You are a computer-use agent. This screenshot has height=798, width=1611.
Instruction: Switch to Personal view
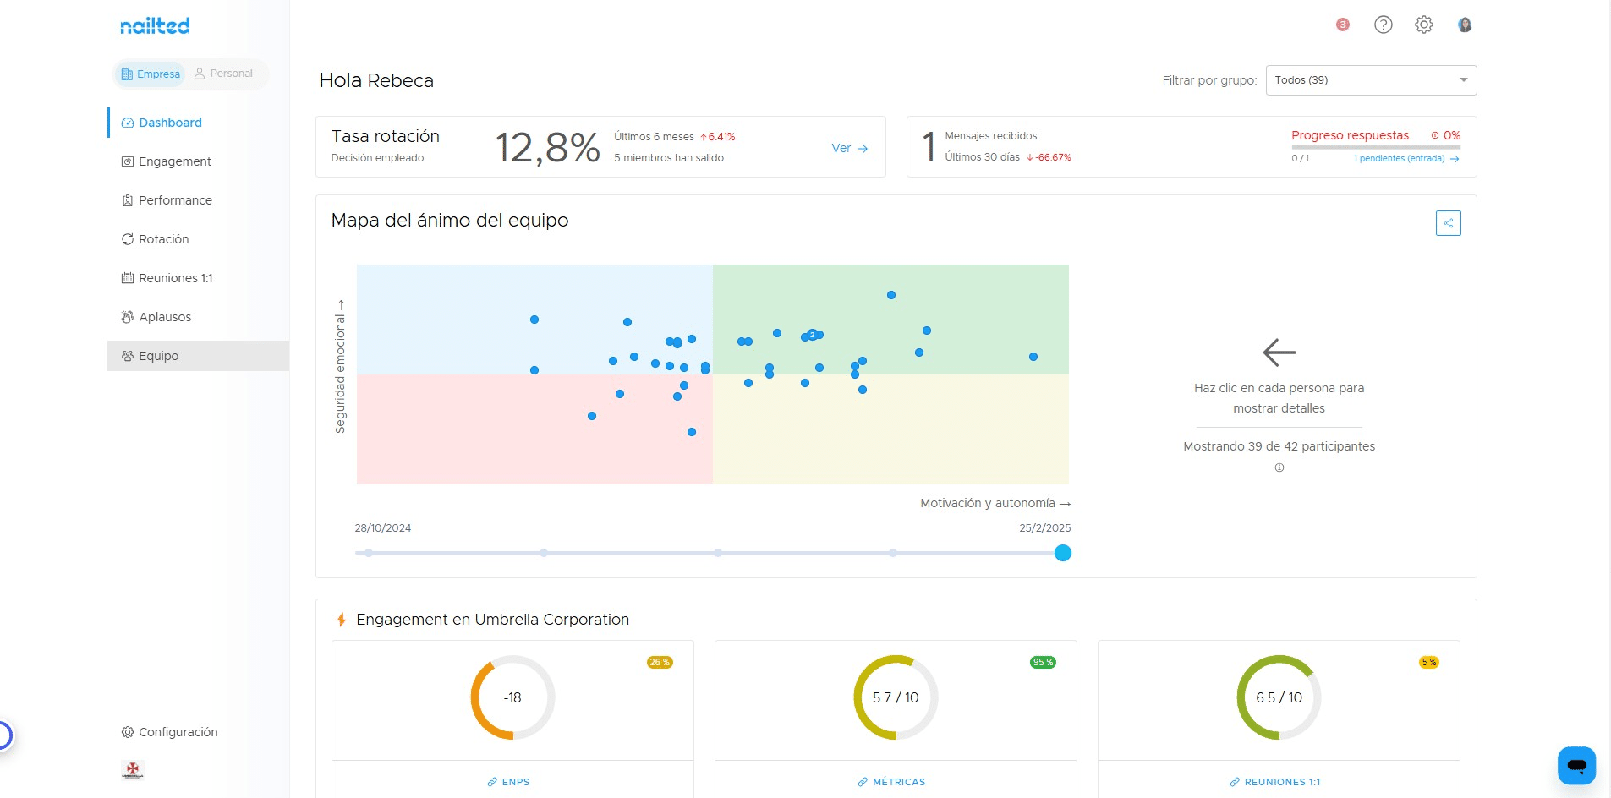(x=224, y=74)
